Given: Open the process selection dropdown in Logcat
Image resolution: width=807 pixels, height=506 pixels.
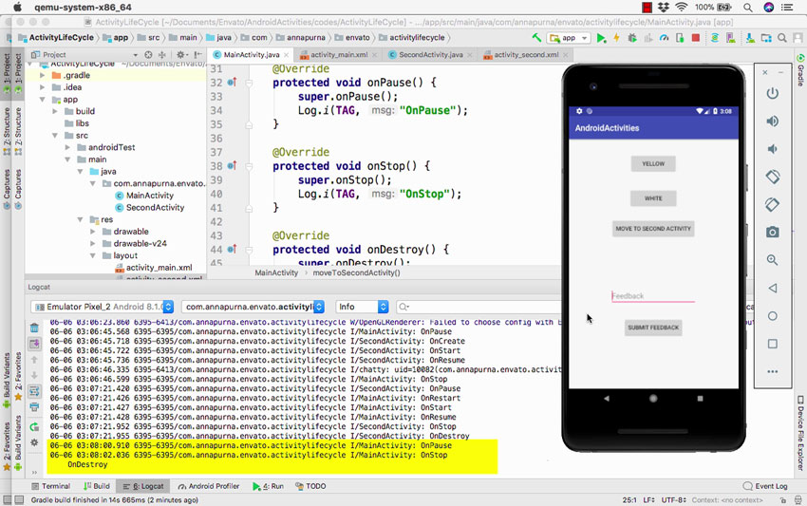Looking at the screenshot, I should click(x=253, y=307).
